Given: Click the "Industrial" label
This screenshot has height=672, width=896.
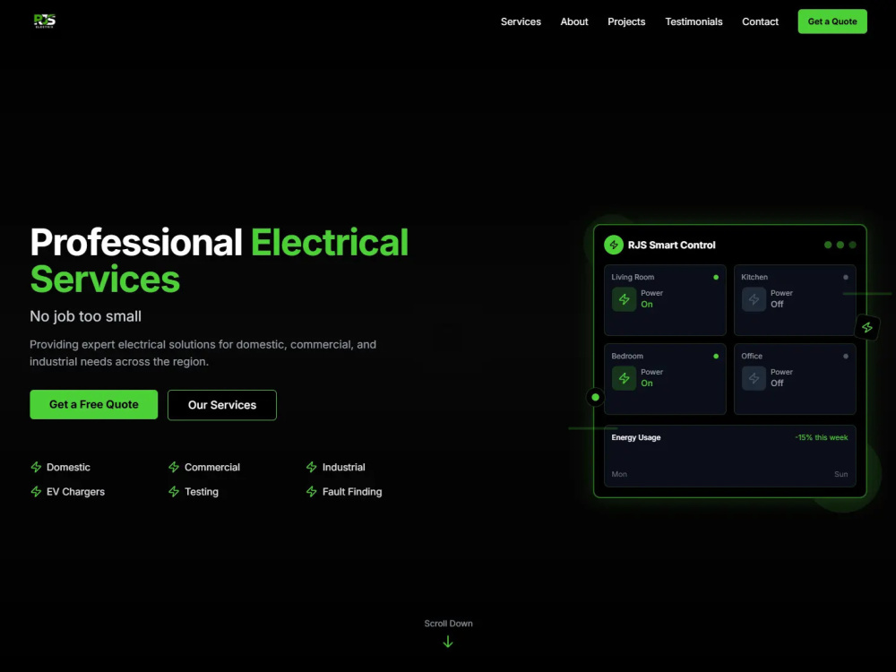Looking at the screenshot, I should point(343,468).
